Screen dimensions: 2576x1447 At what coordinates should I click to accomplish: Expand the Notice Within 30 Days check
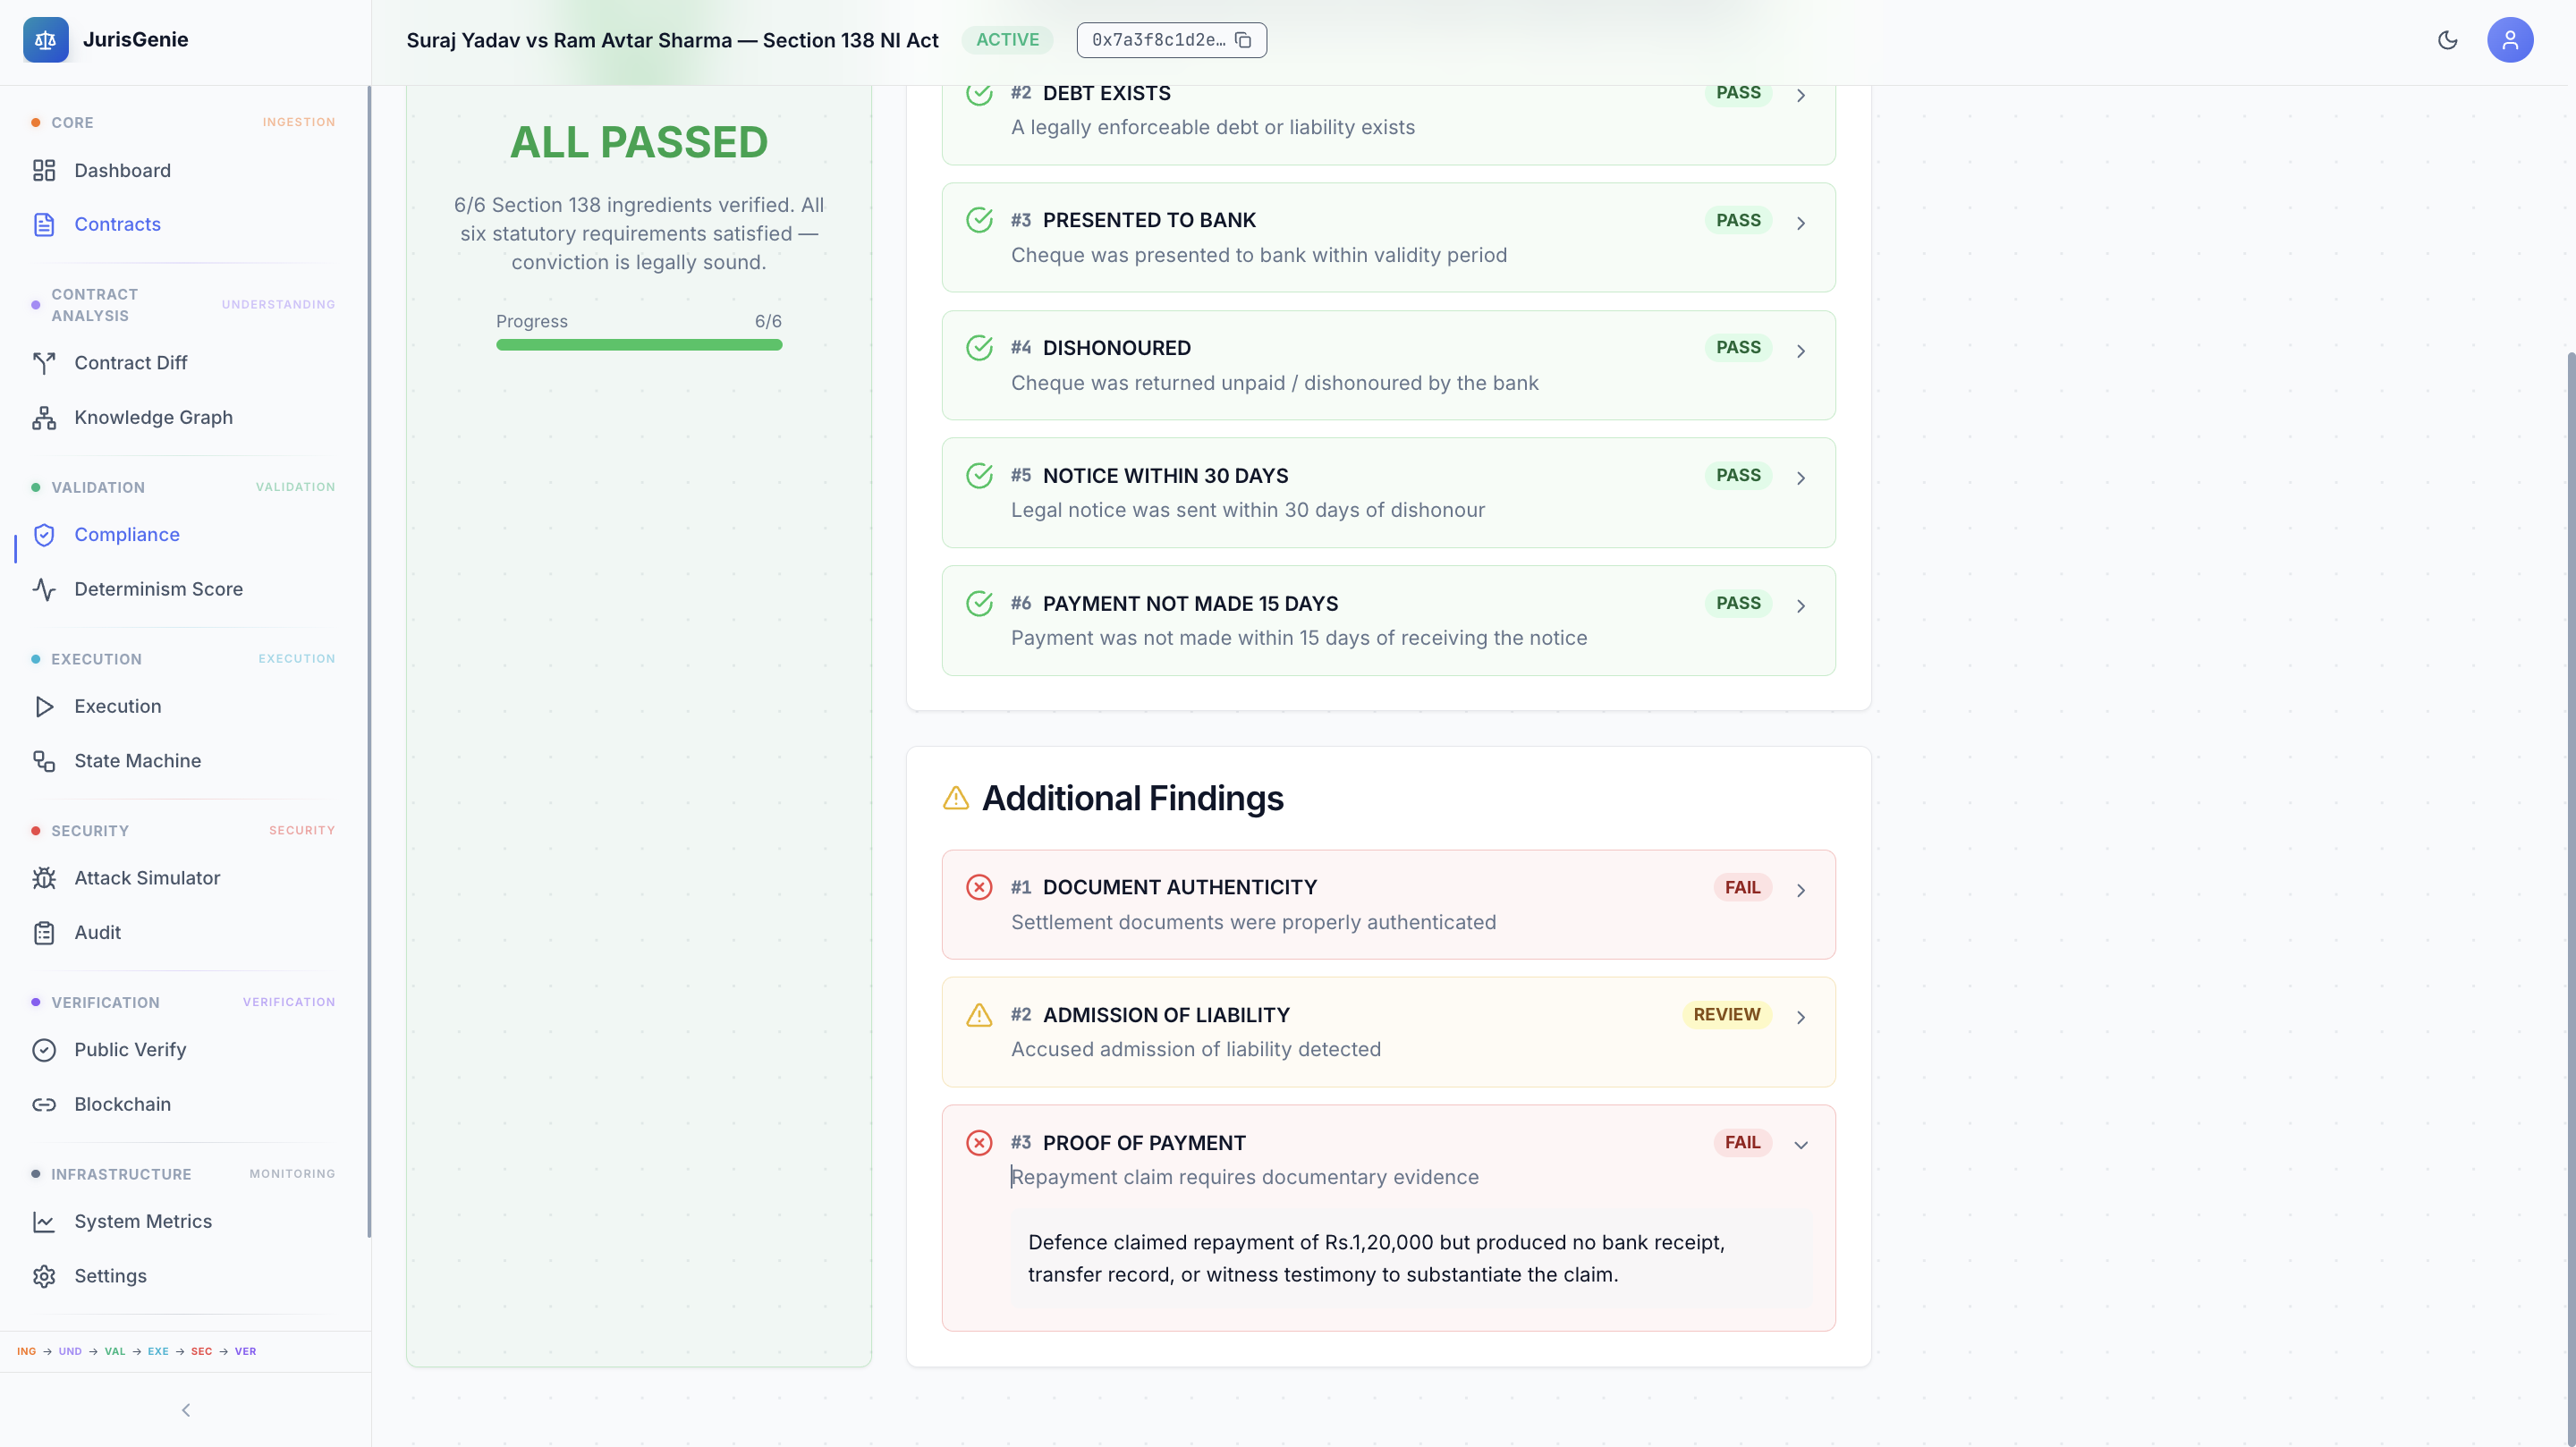[x=1800, y=478]
